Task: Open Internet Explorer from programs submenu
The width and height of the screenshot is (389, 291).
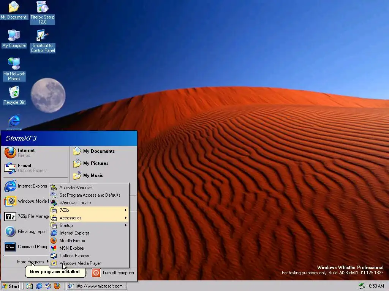Action: pos(89,233)
